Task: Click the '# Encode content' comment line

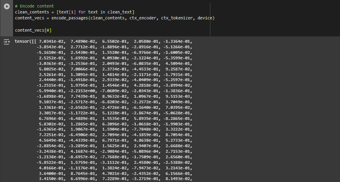Action: (34, 6)
